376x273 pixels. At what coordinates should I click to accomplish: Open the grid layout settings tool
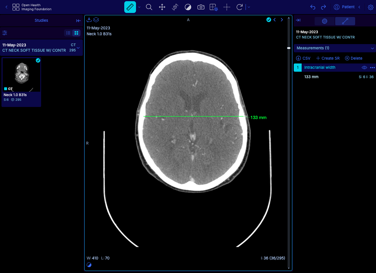pos(214,7)
